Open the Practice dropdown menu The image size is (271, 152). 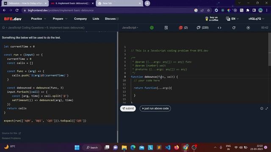[39, 19]
